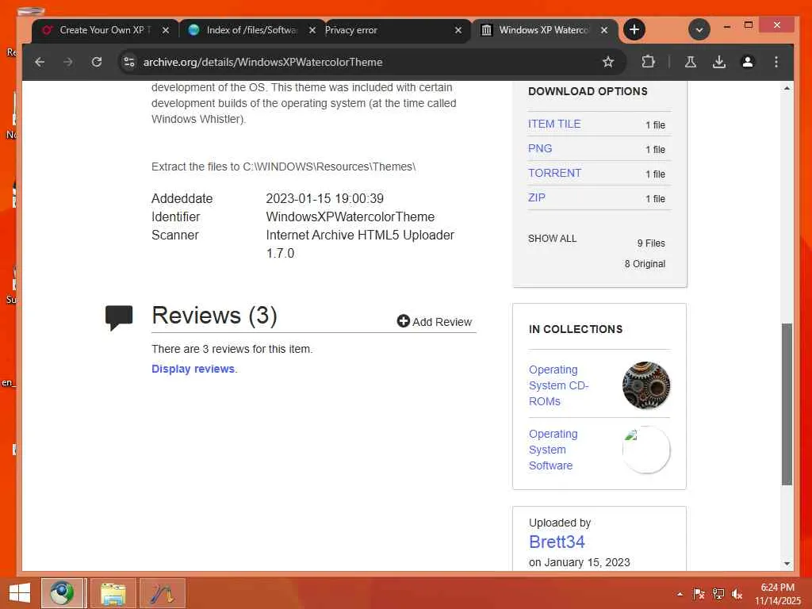This screenshot has height=609, width=812.
Task: Click the browser icon in the taskbar
Action: click(62, 593)
